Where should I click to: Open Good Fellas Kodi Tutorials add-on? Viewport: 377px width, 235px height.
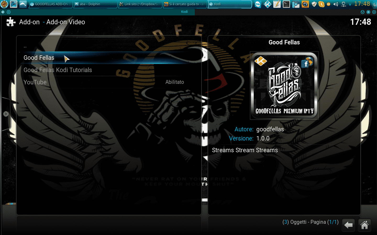point(109,70)
